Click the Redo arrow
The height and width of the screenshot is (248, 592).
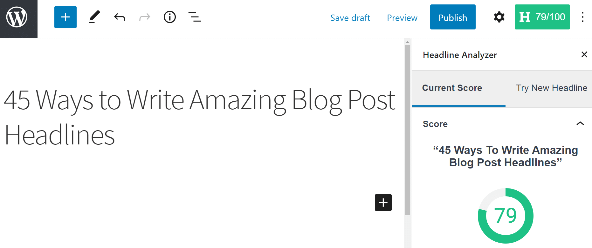(x=145, y=17)
